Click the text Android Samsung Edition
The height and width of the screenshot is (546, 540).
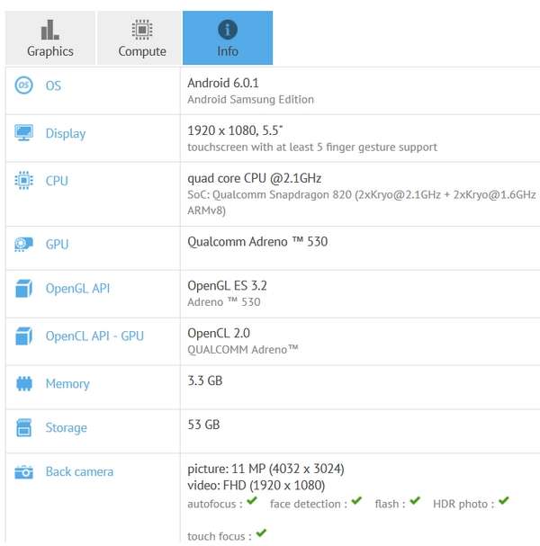251,100
